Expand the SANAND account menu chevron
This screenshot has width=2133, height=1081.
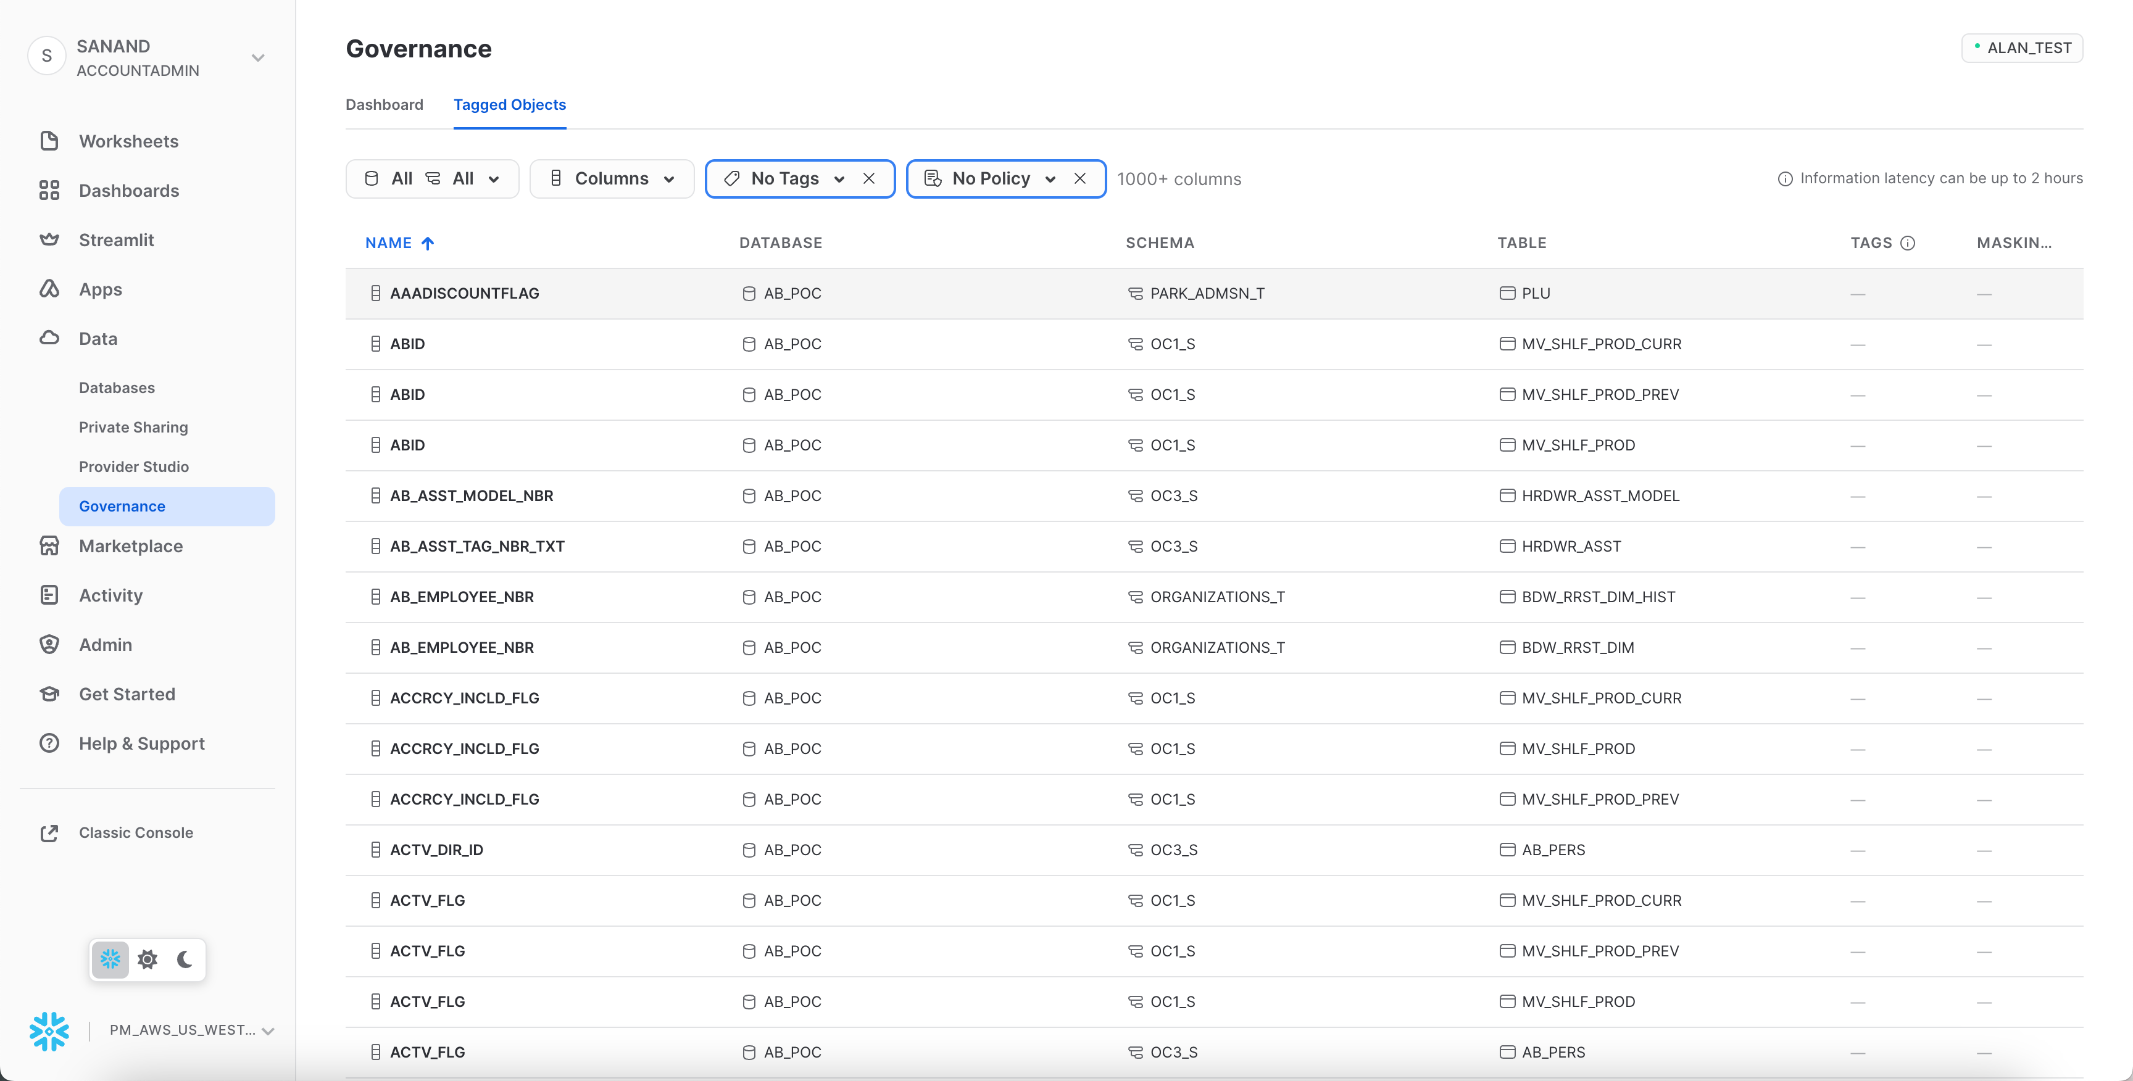click(259, 58)
